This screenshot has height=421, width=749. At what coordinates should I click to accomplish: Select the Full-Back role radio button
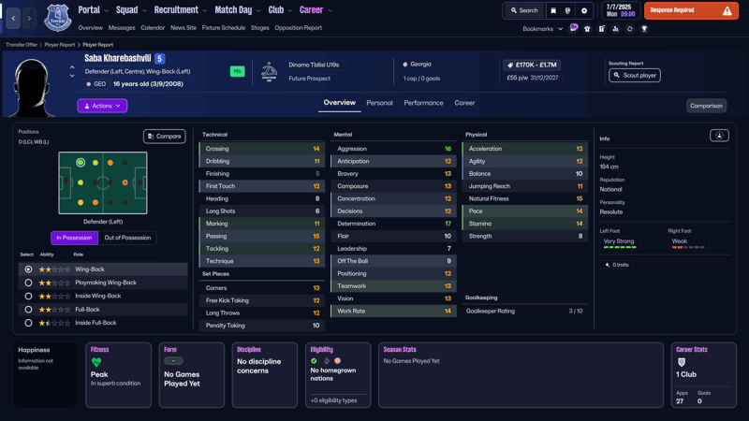pyautogui.click(x=28, y=310)
